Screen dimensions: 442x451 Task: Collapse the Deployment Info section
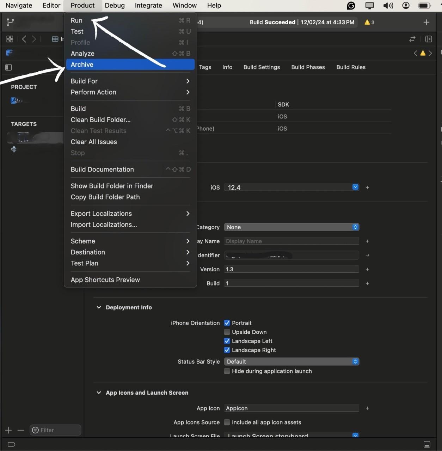(x=99, y=308)
